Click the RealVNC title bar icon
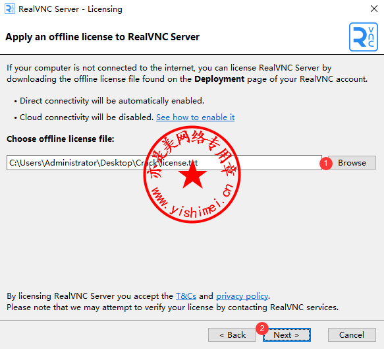This screenshot has height=349, width=384. (10, 9)
